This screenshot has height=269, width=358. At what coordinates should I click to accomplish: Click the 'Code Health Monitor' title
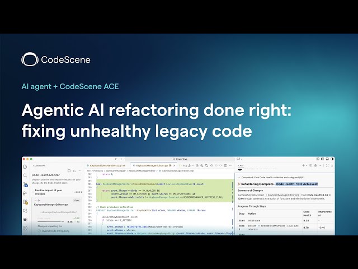46,175
